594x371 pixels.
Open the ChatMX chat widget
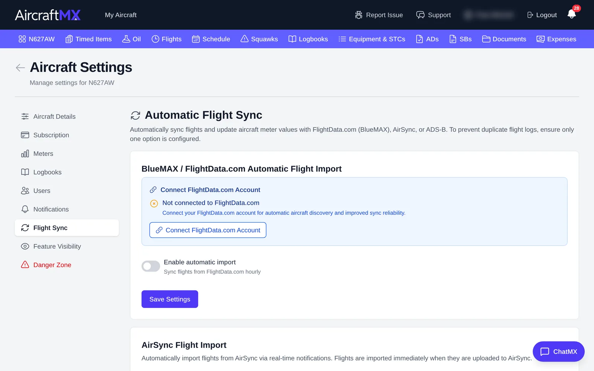558,351
